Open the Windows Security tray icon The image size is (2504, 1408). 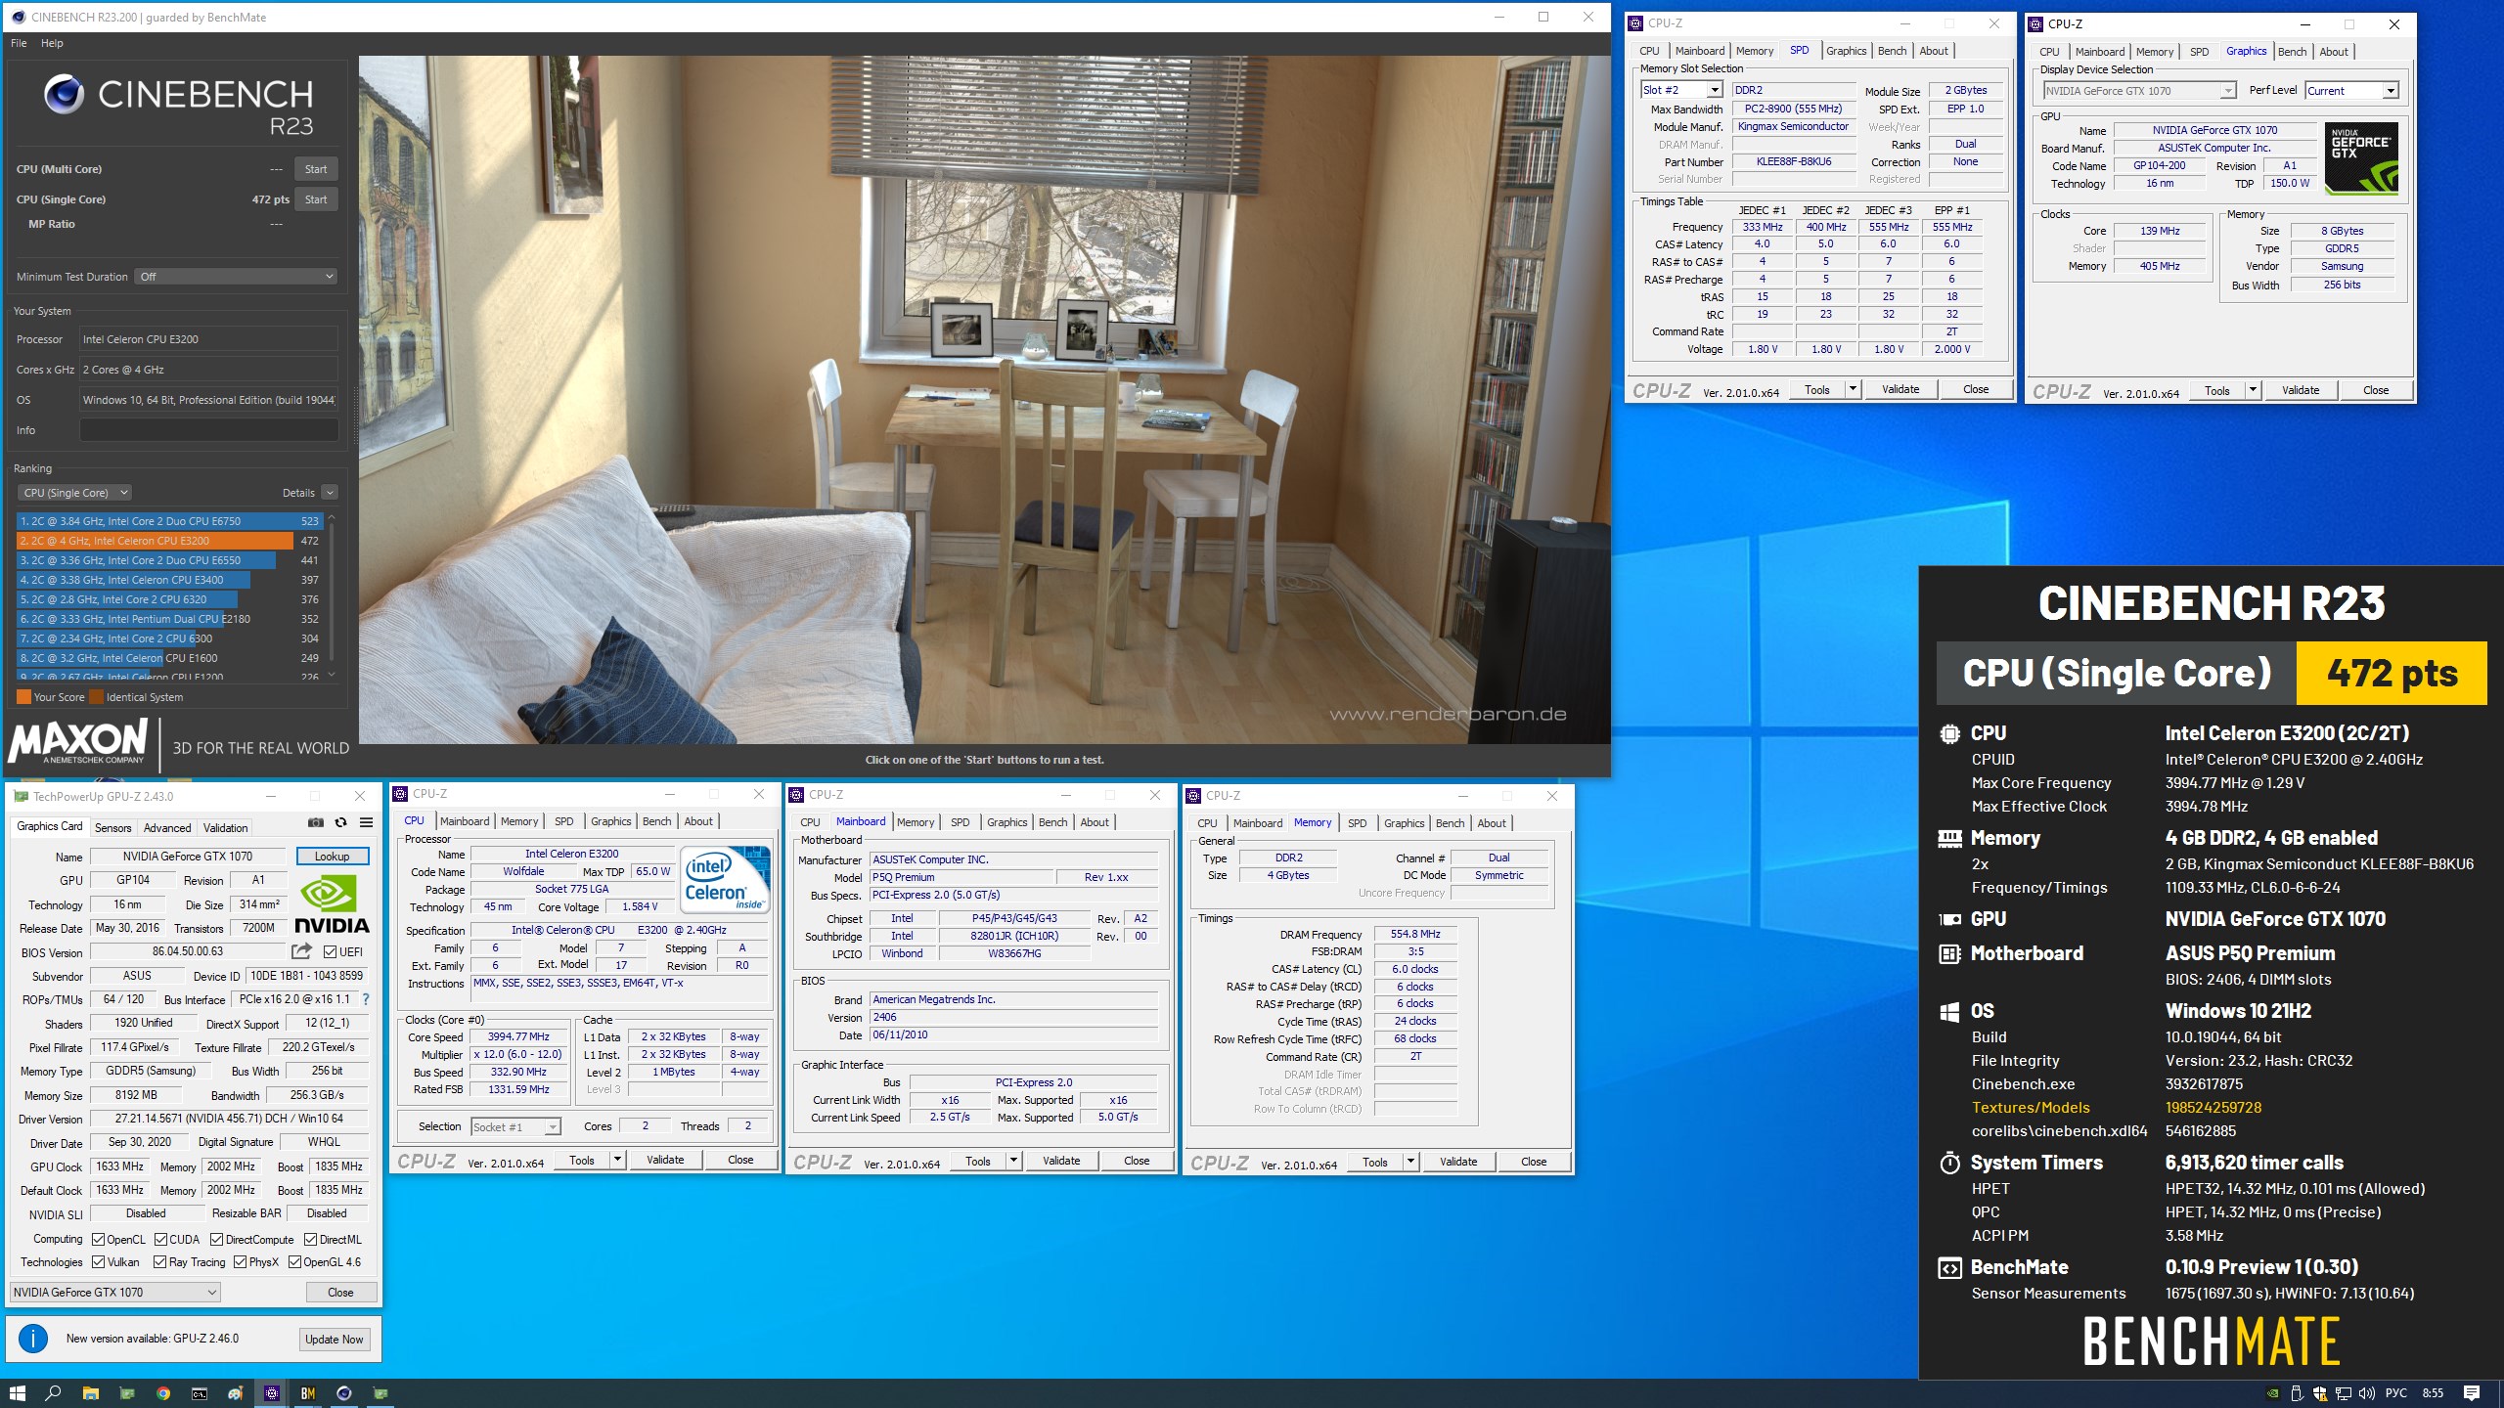(2320, 1393)
